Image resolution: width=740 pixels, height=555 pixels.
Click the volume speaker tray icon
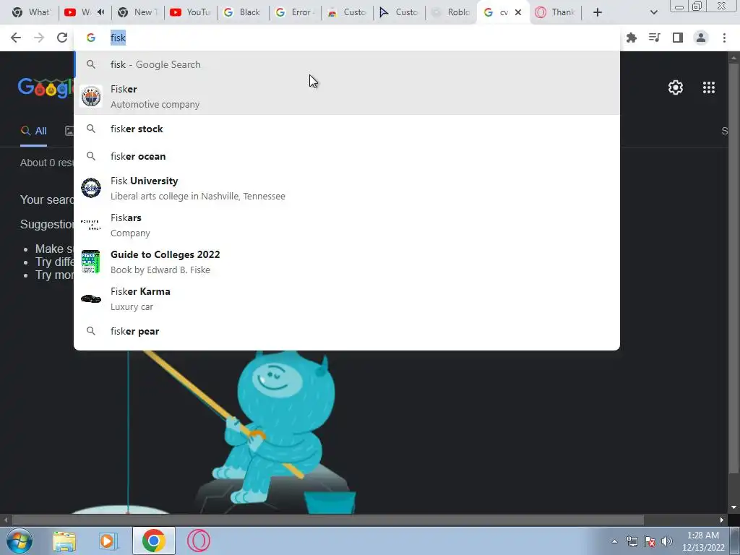pos(666,541)
